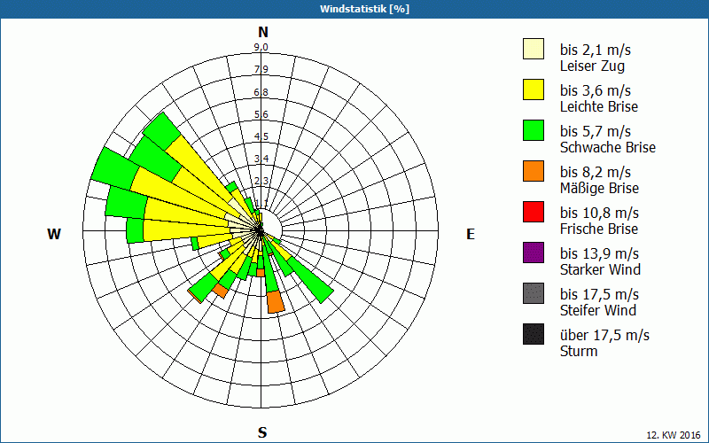
Task: Click the 'bis 10,8 m/s' legend text
Action: pos(600,213)
